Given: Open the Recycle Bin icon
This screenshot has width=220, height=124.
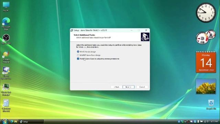Looking at the screenshot, I should tap(211, 104).
